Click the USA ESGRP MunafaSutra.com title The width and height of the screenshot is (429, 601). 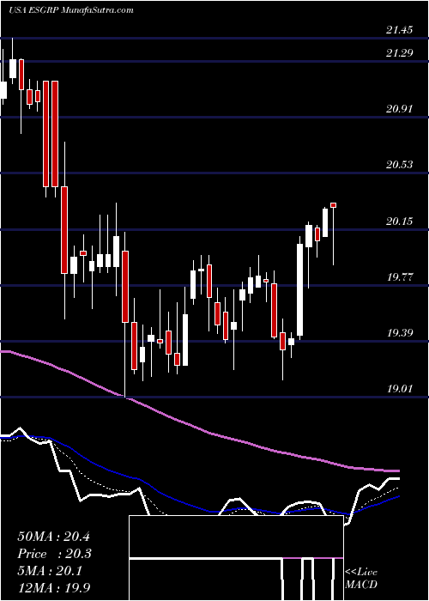[x=71, y=10]
